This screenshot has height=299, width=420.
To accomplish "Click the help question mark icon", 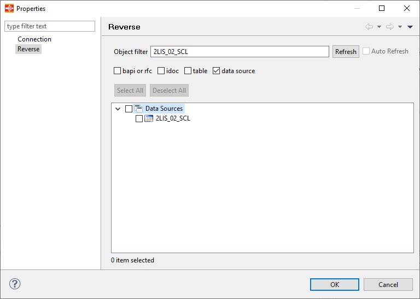I will pyautogui.click(x=15, y=284).
